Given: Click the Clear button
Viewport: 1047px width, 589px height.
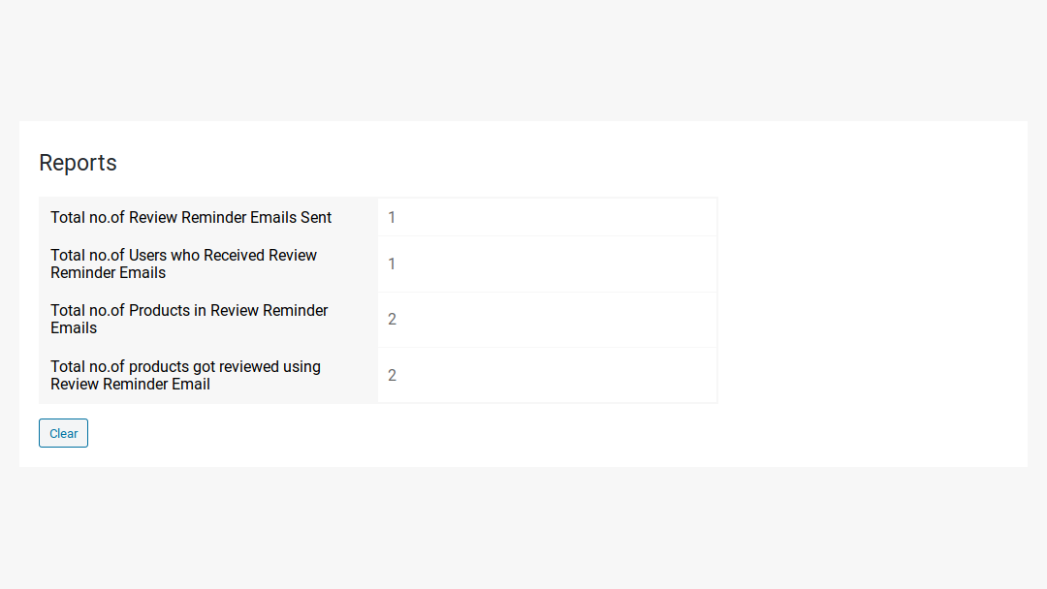Looking at the screenshot, I should click(62, 433).
